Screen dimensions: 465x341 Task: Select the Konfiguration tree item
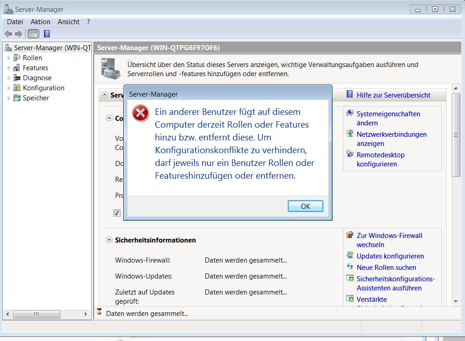(x=43, y=88)
